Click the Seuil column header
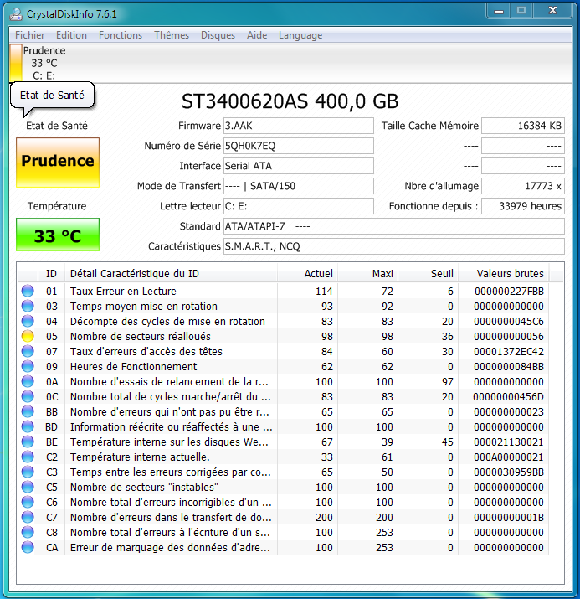 point(429,273)
